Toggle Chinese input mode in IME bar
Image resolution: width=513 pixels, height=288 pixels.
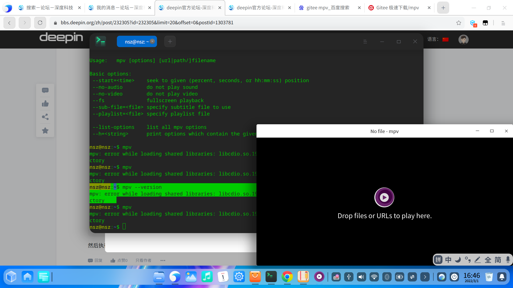point(448,260)
